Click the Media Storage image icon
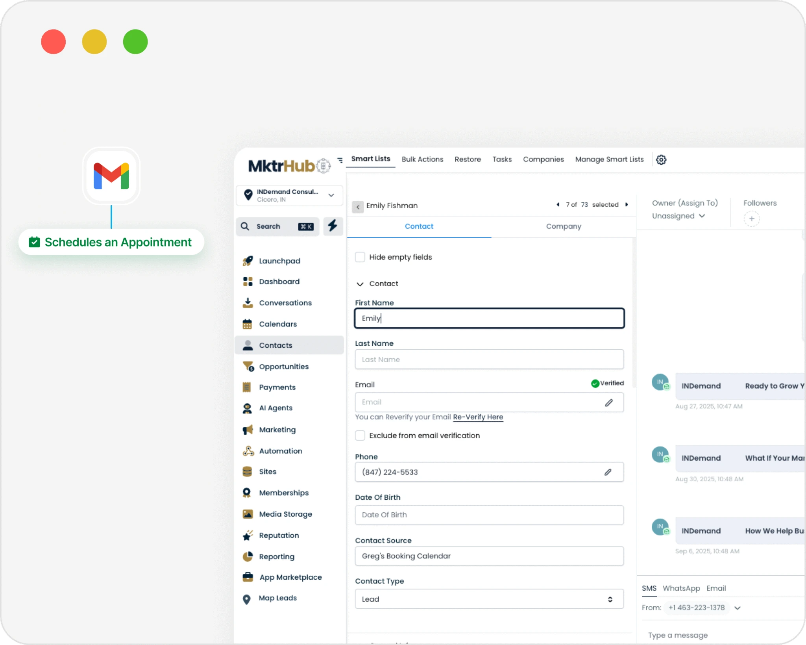The width and height of the screenshot is (806, 645). [248, 514]
